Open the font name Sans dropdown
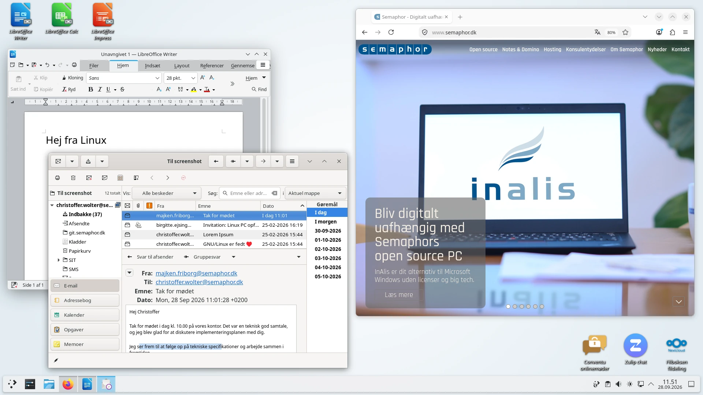The image size is (703, 395). [x=157, y=78]
